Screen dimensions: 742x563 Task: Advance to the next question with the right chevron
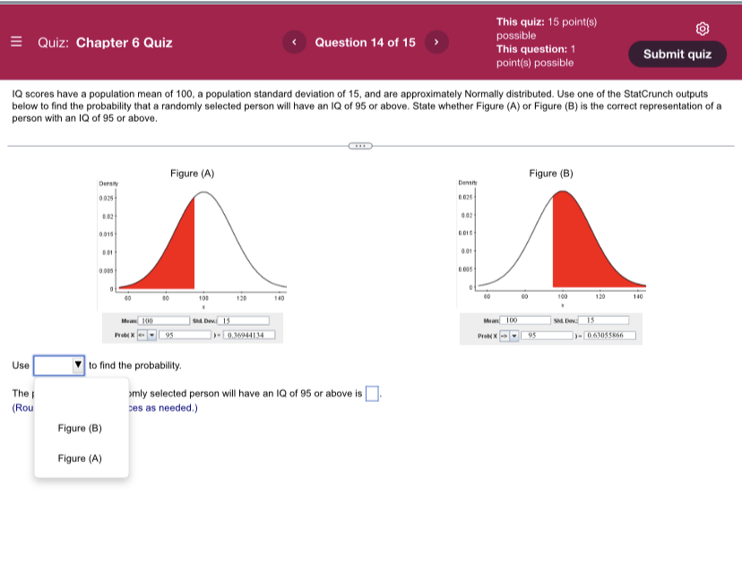pyautogui.click(x=436, y=42)
